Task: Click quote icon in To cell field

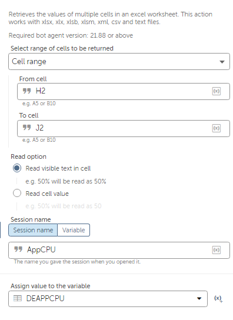Action: coord(26,128)
